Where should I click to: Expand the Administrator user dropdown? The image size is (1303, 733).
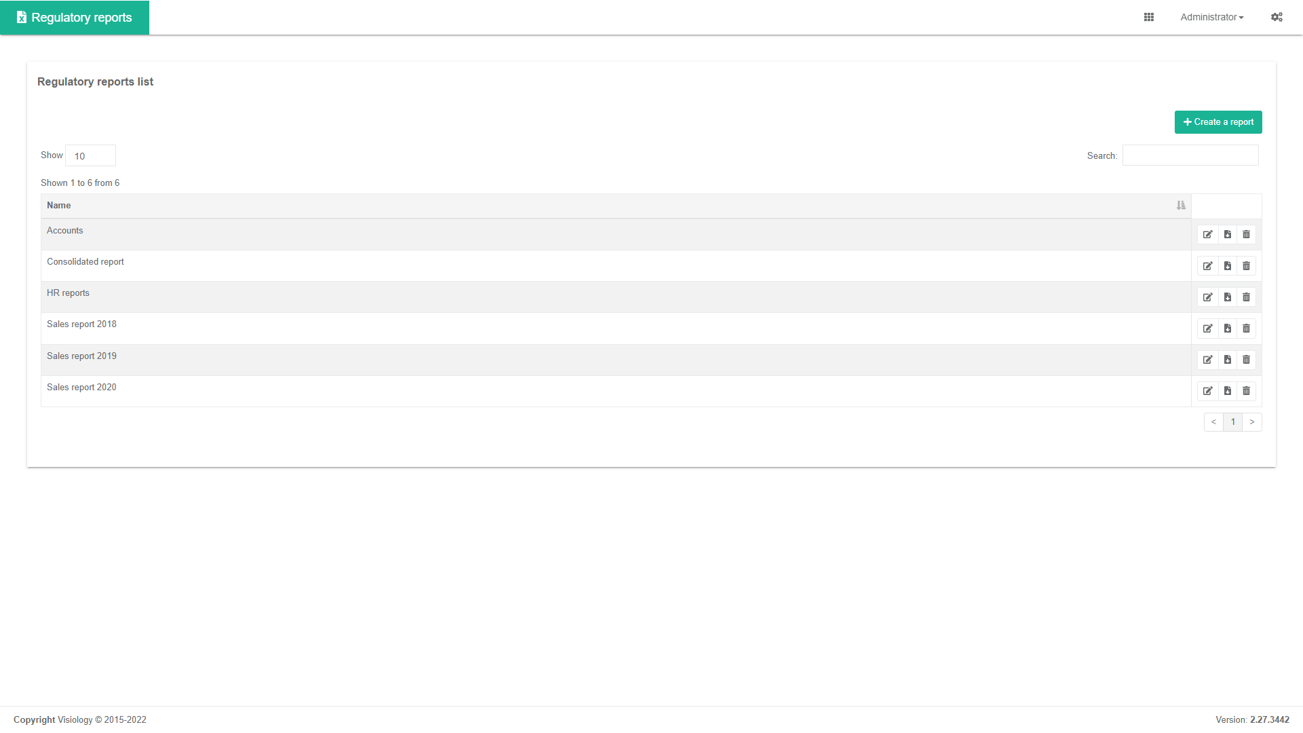tap(1211, 17)
